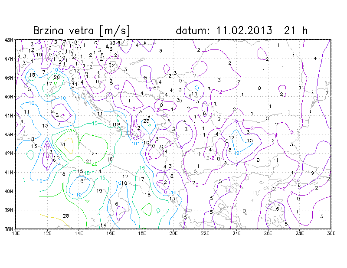Image resolution: width=347 pixels, height=268 pixels.
Task: Select the 39N latitude label
Action: click(9, 210)
